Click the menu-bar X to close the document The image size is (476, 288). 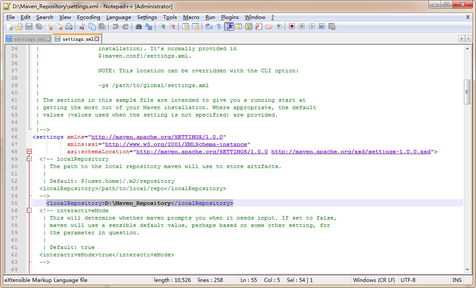468,17
